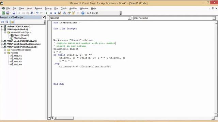Open Properties Window toolbar icon

[x=69, y=13]
